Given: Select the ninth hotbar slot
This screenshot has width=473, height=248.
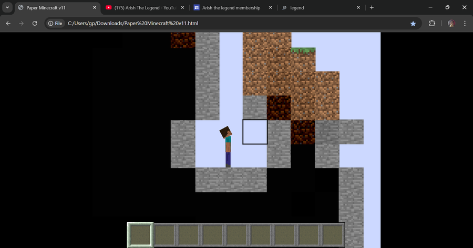Looking at the screenshot, I should [x=333, y=234].
